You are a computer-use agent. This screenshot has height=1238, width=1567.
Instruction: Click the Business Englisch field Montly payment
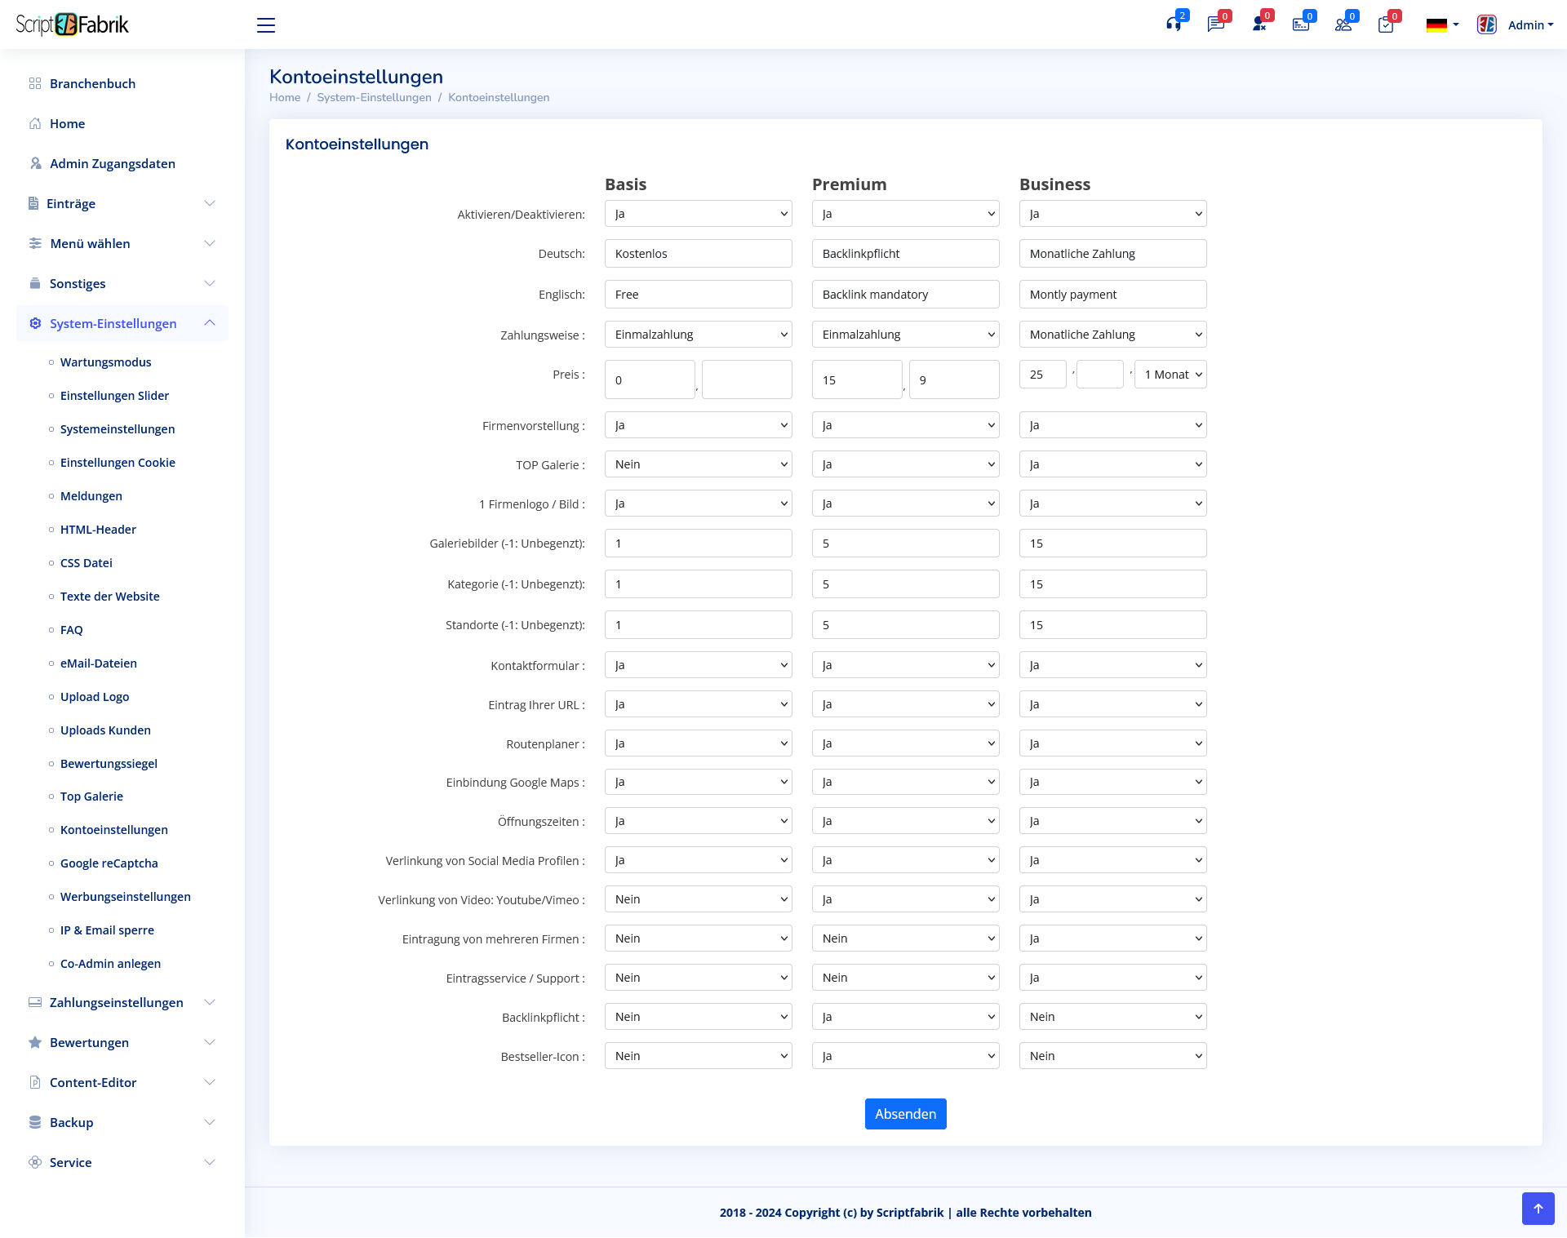[1112, 295]
